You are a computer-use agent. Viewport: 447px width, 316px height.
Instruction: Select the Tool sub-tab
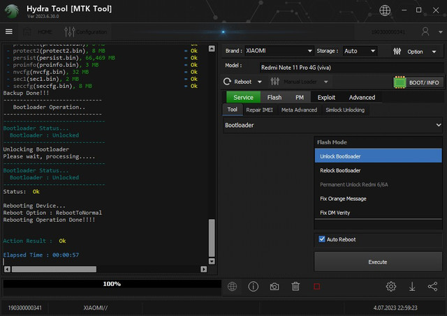(233, 110)
